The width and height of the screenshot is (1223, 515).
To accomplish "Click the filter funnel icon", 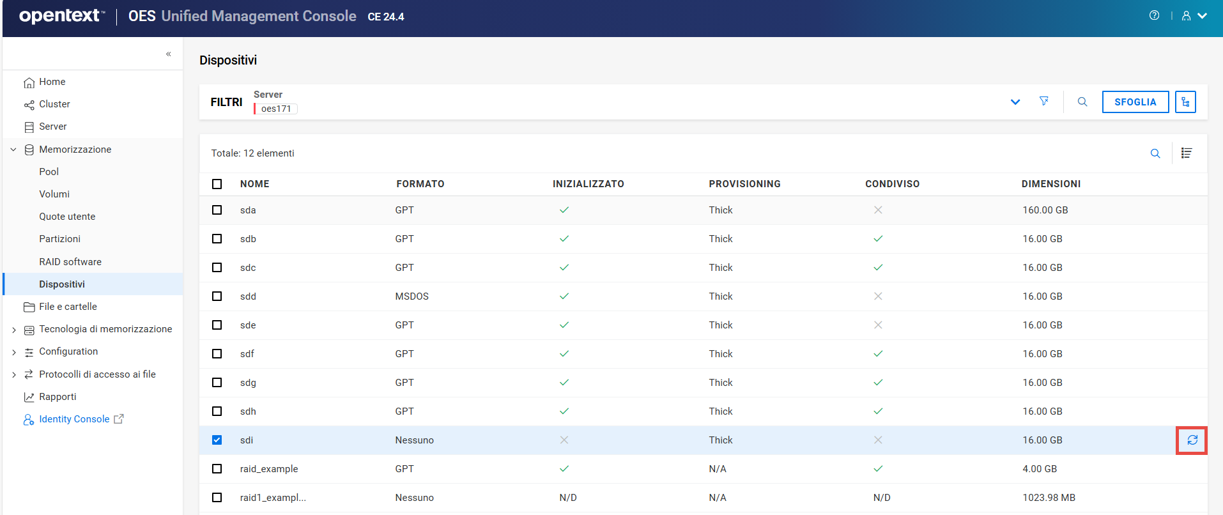I will pyautogui.click(x=1043, y=102).
